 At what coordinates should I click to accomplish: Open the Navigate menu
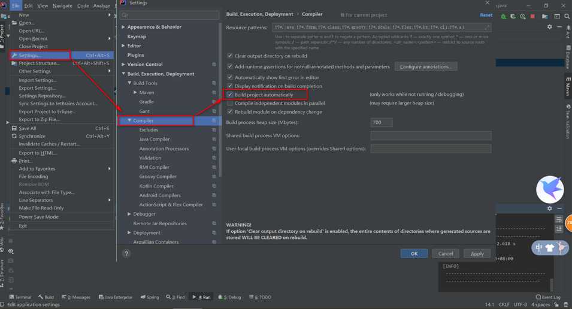pyautogui.click(x=62, y=5)
